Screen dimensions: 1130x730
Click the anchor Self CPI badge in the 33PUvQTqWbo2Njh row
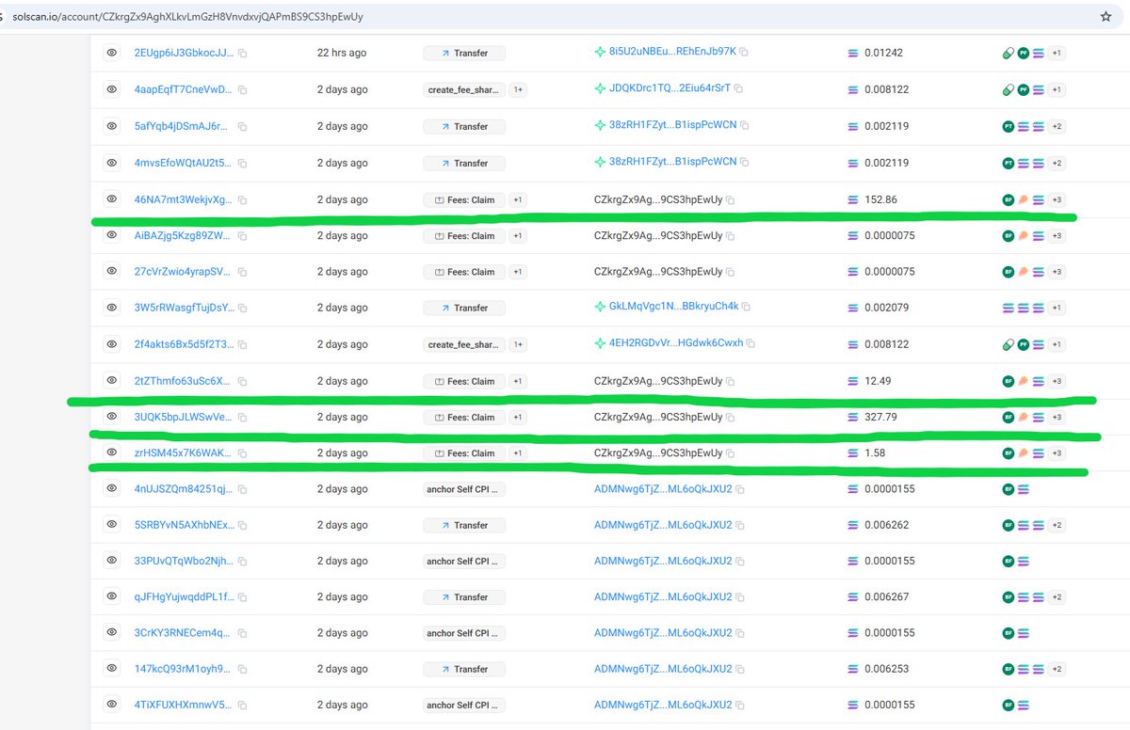pos(464,562)
